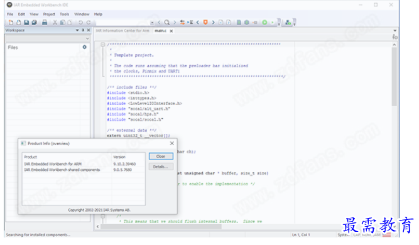Click the Go To line icon
This screenshot has height=245, width=419.
pyautogui.click(x=190, y=23)
